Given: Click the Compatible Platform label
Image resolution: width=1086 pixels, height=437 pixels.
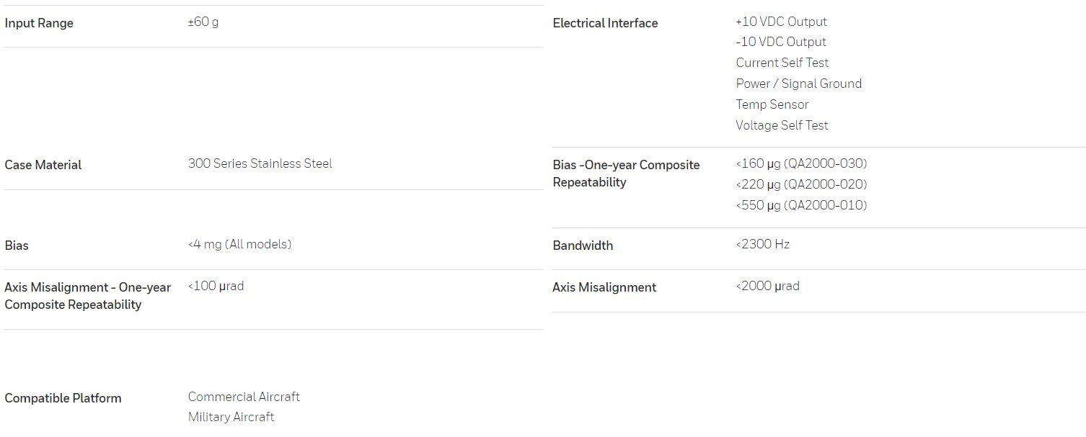Looking at the screenshot, I should click(63, 398).
